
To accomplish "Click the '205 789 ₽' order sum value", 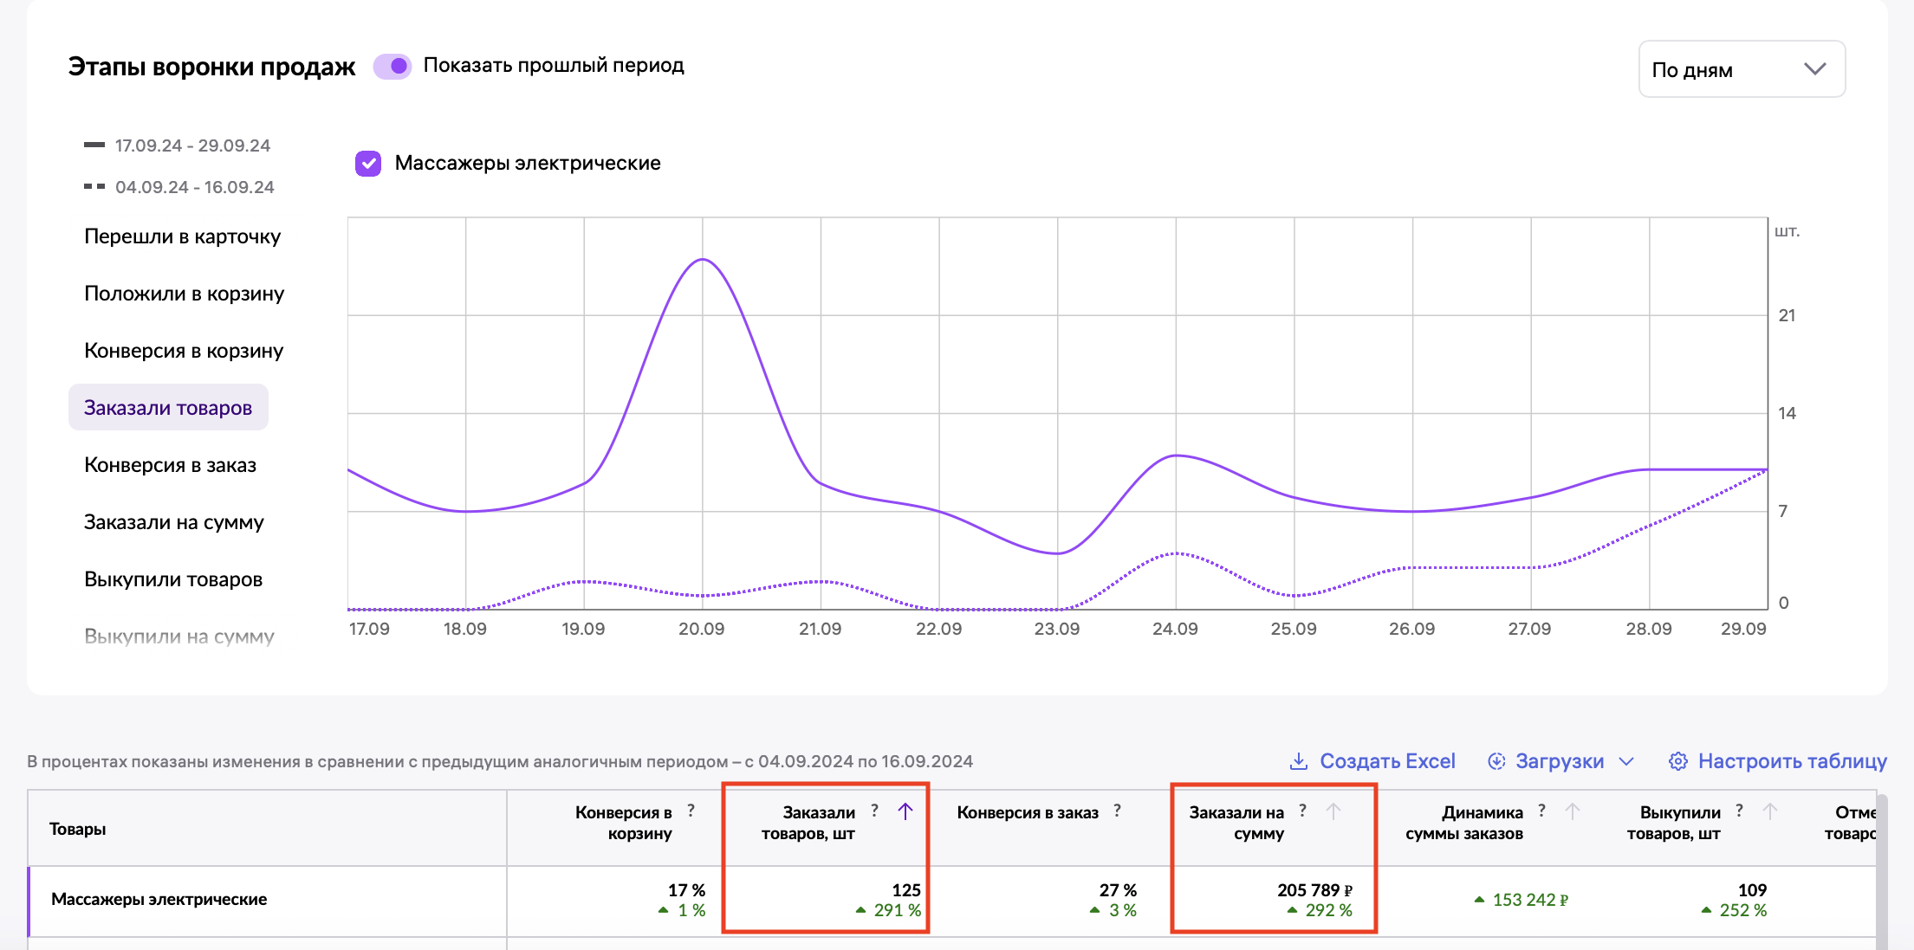I will [x=1314, y=890].
